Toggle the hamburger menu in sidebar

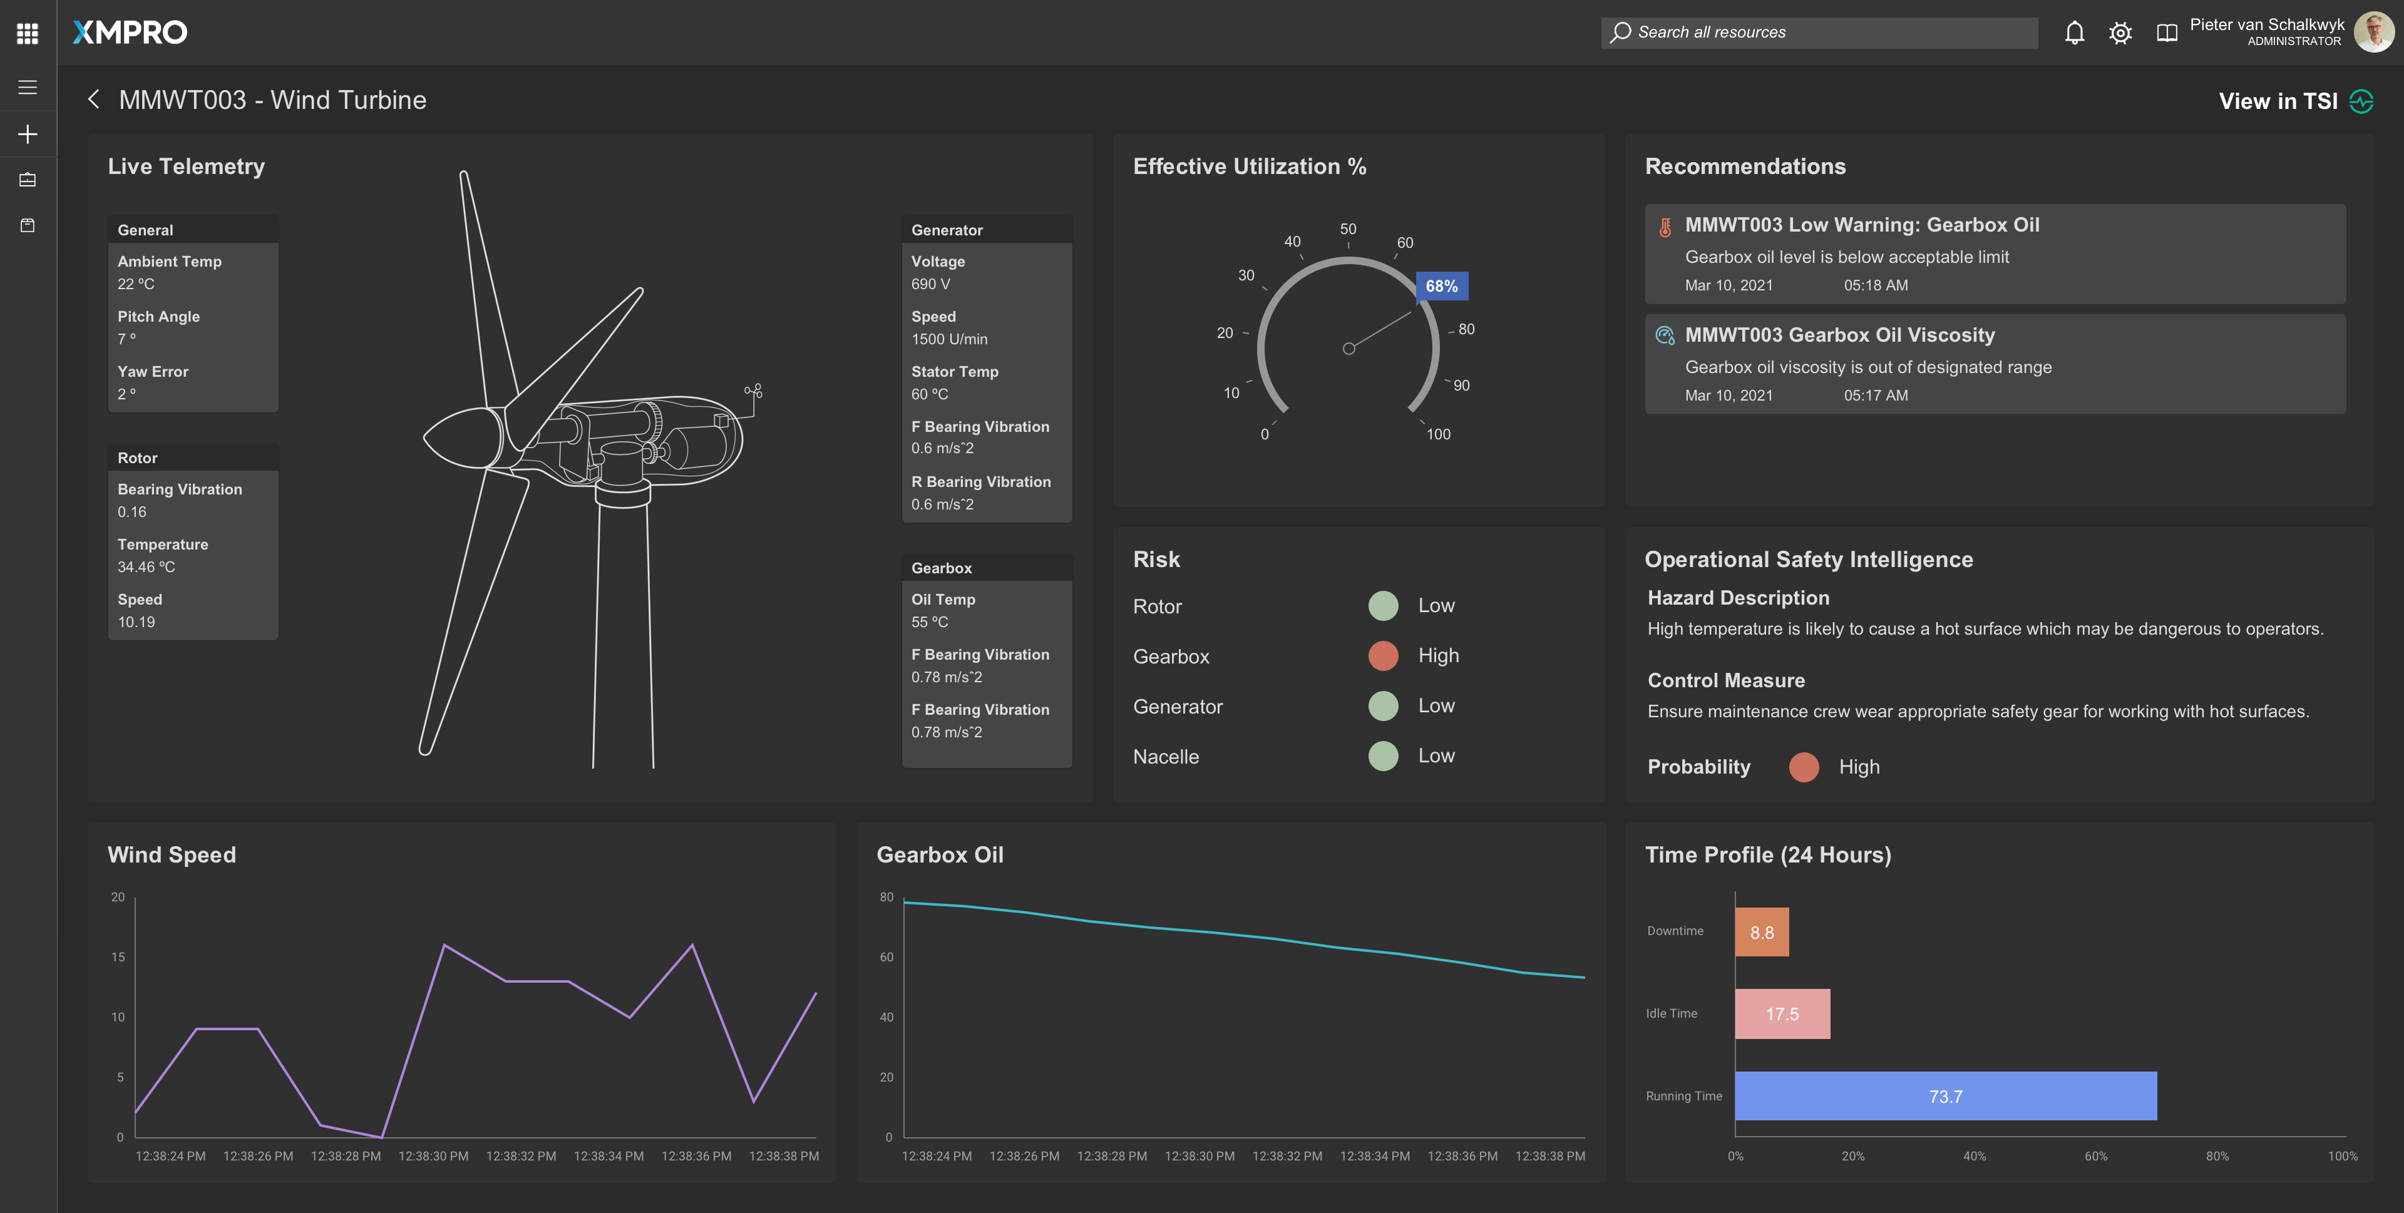tap(28, 88)
